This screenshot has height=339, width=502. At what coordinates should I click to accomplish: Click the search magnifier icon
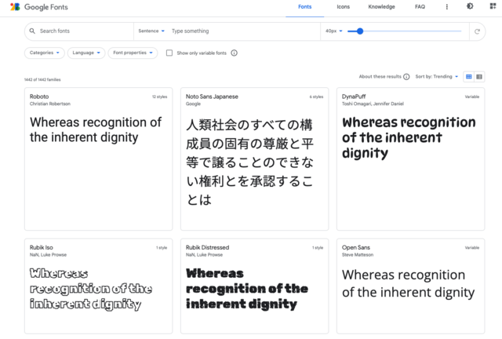[x=32, y=31]
